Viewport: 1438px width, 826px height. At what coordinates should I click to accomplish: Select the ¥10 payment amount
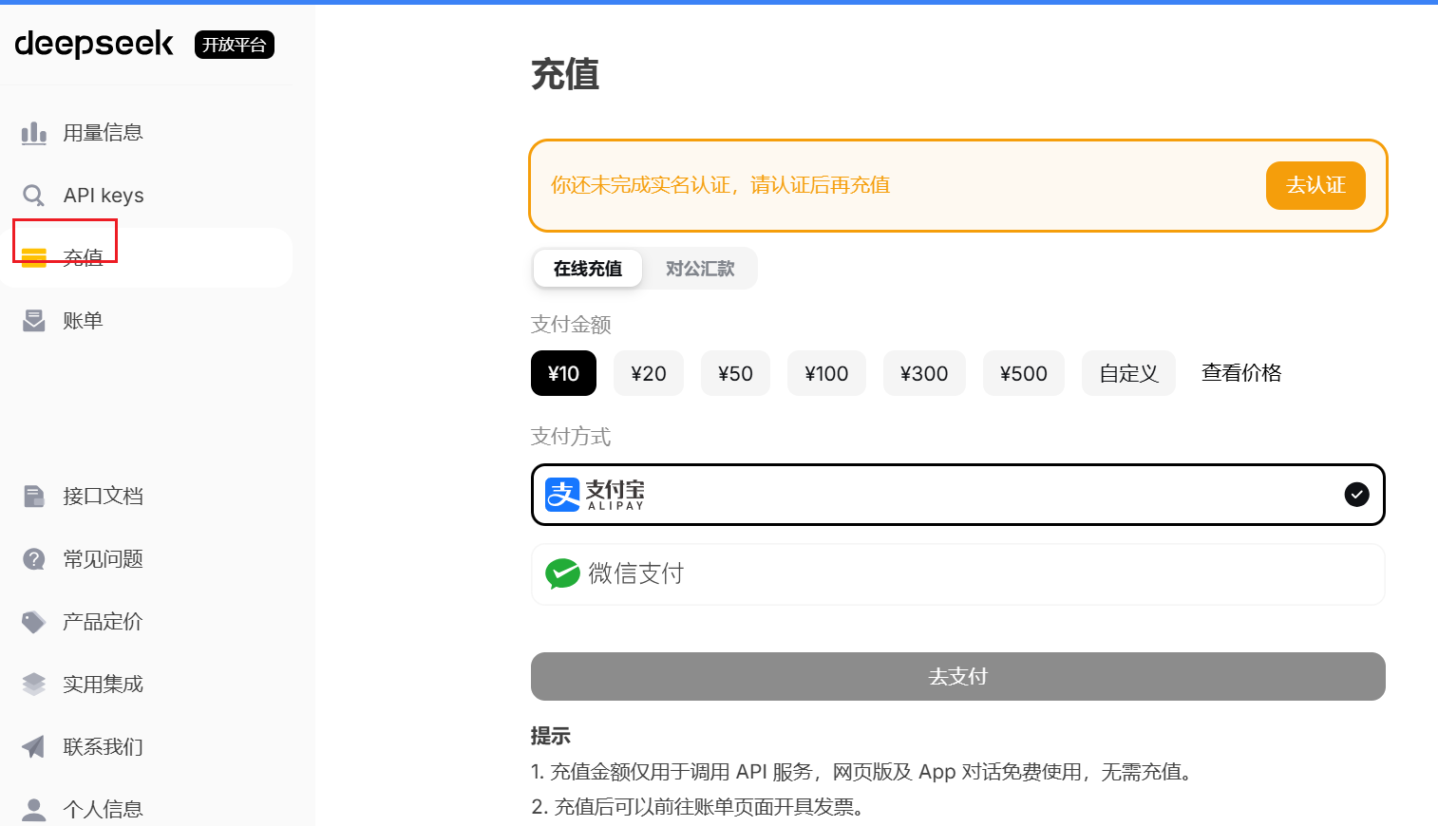click(563, 373)
